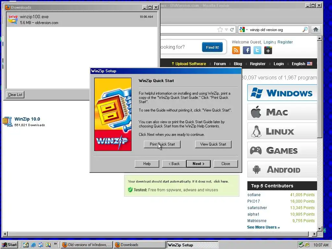
Task: Open Help in WinZip Setup
Action: click(x=147, y=164)
